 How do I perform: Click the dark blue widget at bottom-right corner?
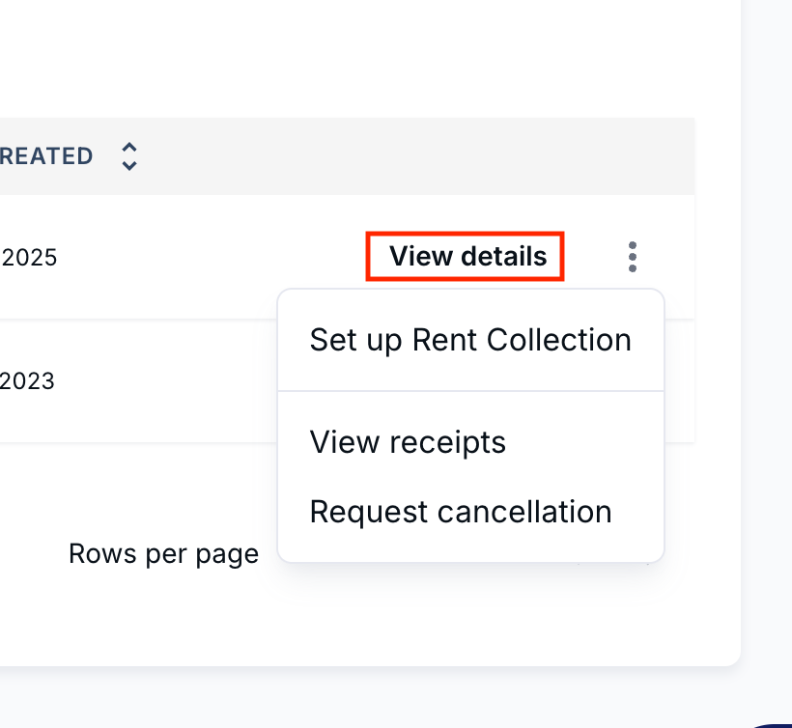pyautogui.click(x=773, y=725)
